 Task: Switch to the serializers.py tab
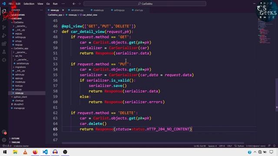click(x=76, y=10)
